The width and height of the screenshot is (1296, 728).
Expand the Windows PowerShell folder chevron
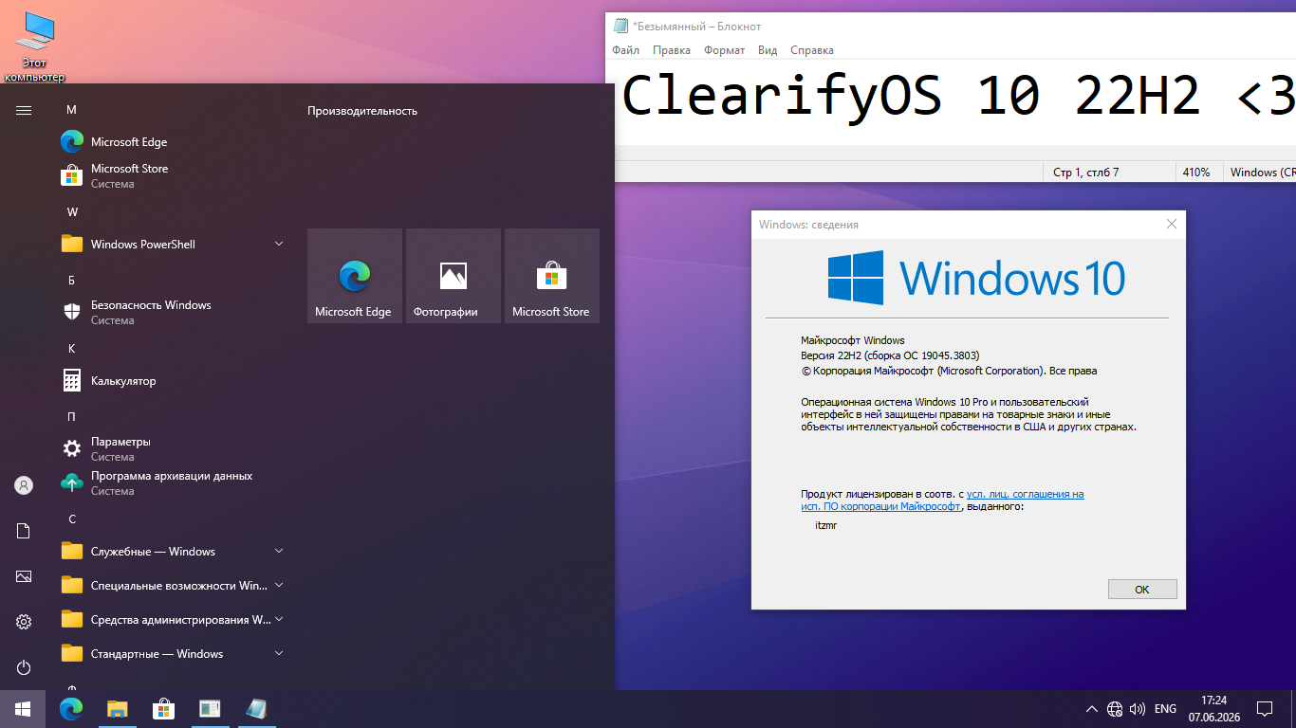coord(279,245)
